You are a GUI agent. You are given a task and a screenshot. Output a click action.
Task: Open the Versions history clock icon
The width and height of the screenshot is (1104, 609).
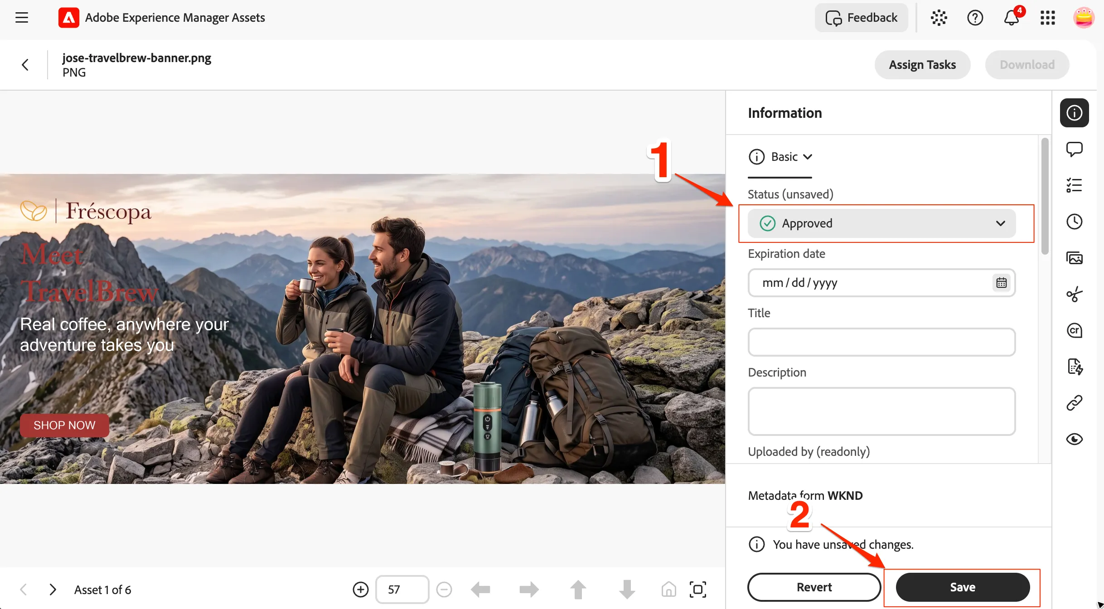[x=1075, y=222]
